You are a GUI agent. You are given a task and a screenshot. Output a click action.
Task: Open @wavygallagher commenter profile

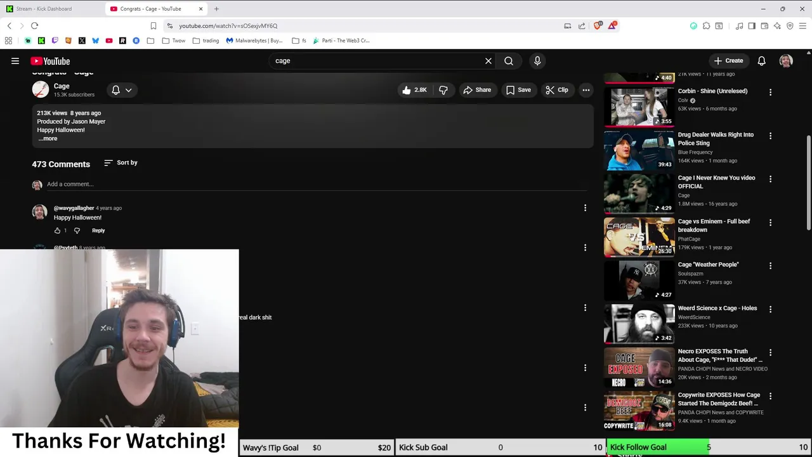[x=74, y=208]
